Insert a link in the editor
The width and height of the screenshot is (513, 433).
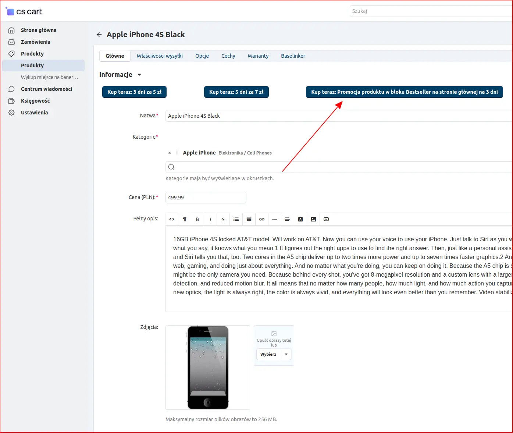pyautogui.click(x=262, y=219)
